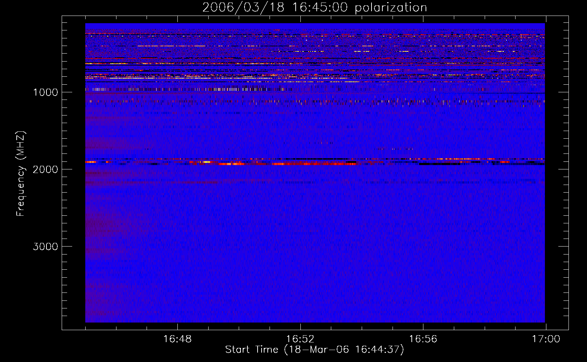The width and height of the screenshot is (587, 362).
Task: Select the 'Frequency (MHZ)' y-axis label
Action: [x=21, y=174]
